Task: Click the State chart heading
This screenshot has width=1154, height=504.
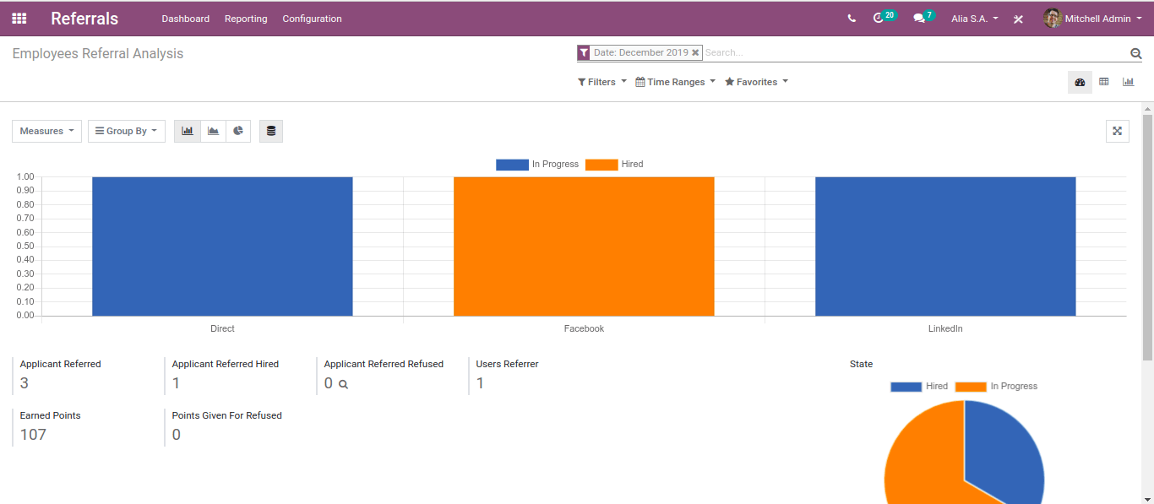Action: point(861,364)
